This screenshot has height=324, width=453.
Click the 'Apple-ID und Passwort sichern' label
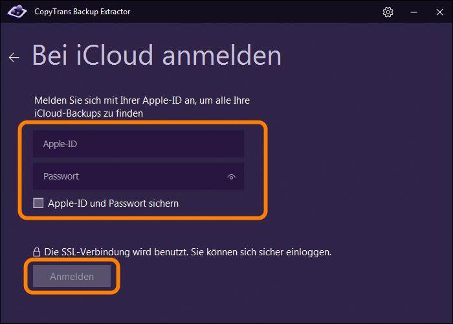[113, 203]
